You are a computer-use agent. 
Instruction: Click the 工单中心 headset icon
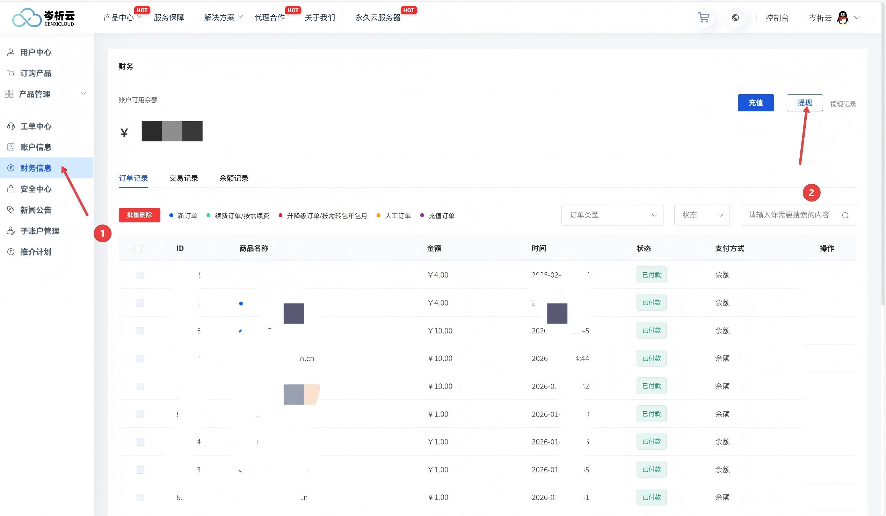[x=11, y=126]
